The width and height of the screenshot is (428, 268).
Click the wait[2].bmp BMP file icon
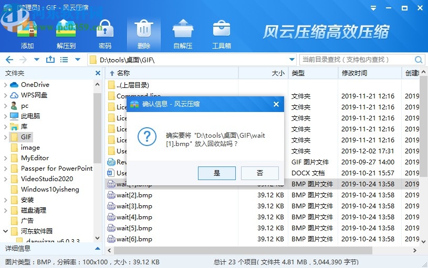(x=111, y=195)
